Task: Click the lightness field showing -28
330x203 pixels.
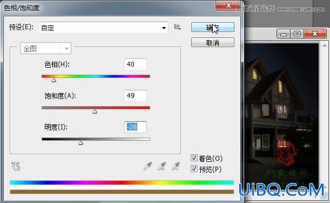Action: point(136,127)
